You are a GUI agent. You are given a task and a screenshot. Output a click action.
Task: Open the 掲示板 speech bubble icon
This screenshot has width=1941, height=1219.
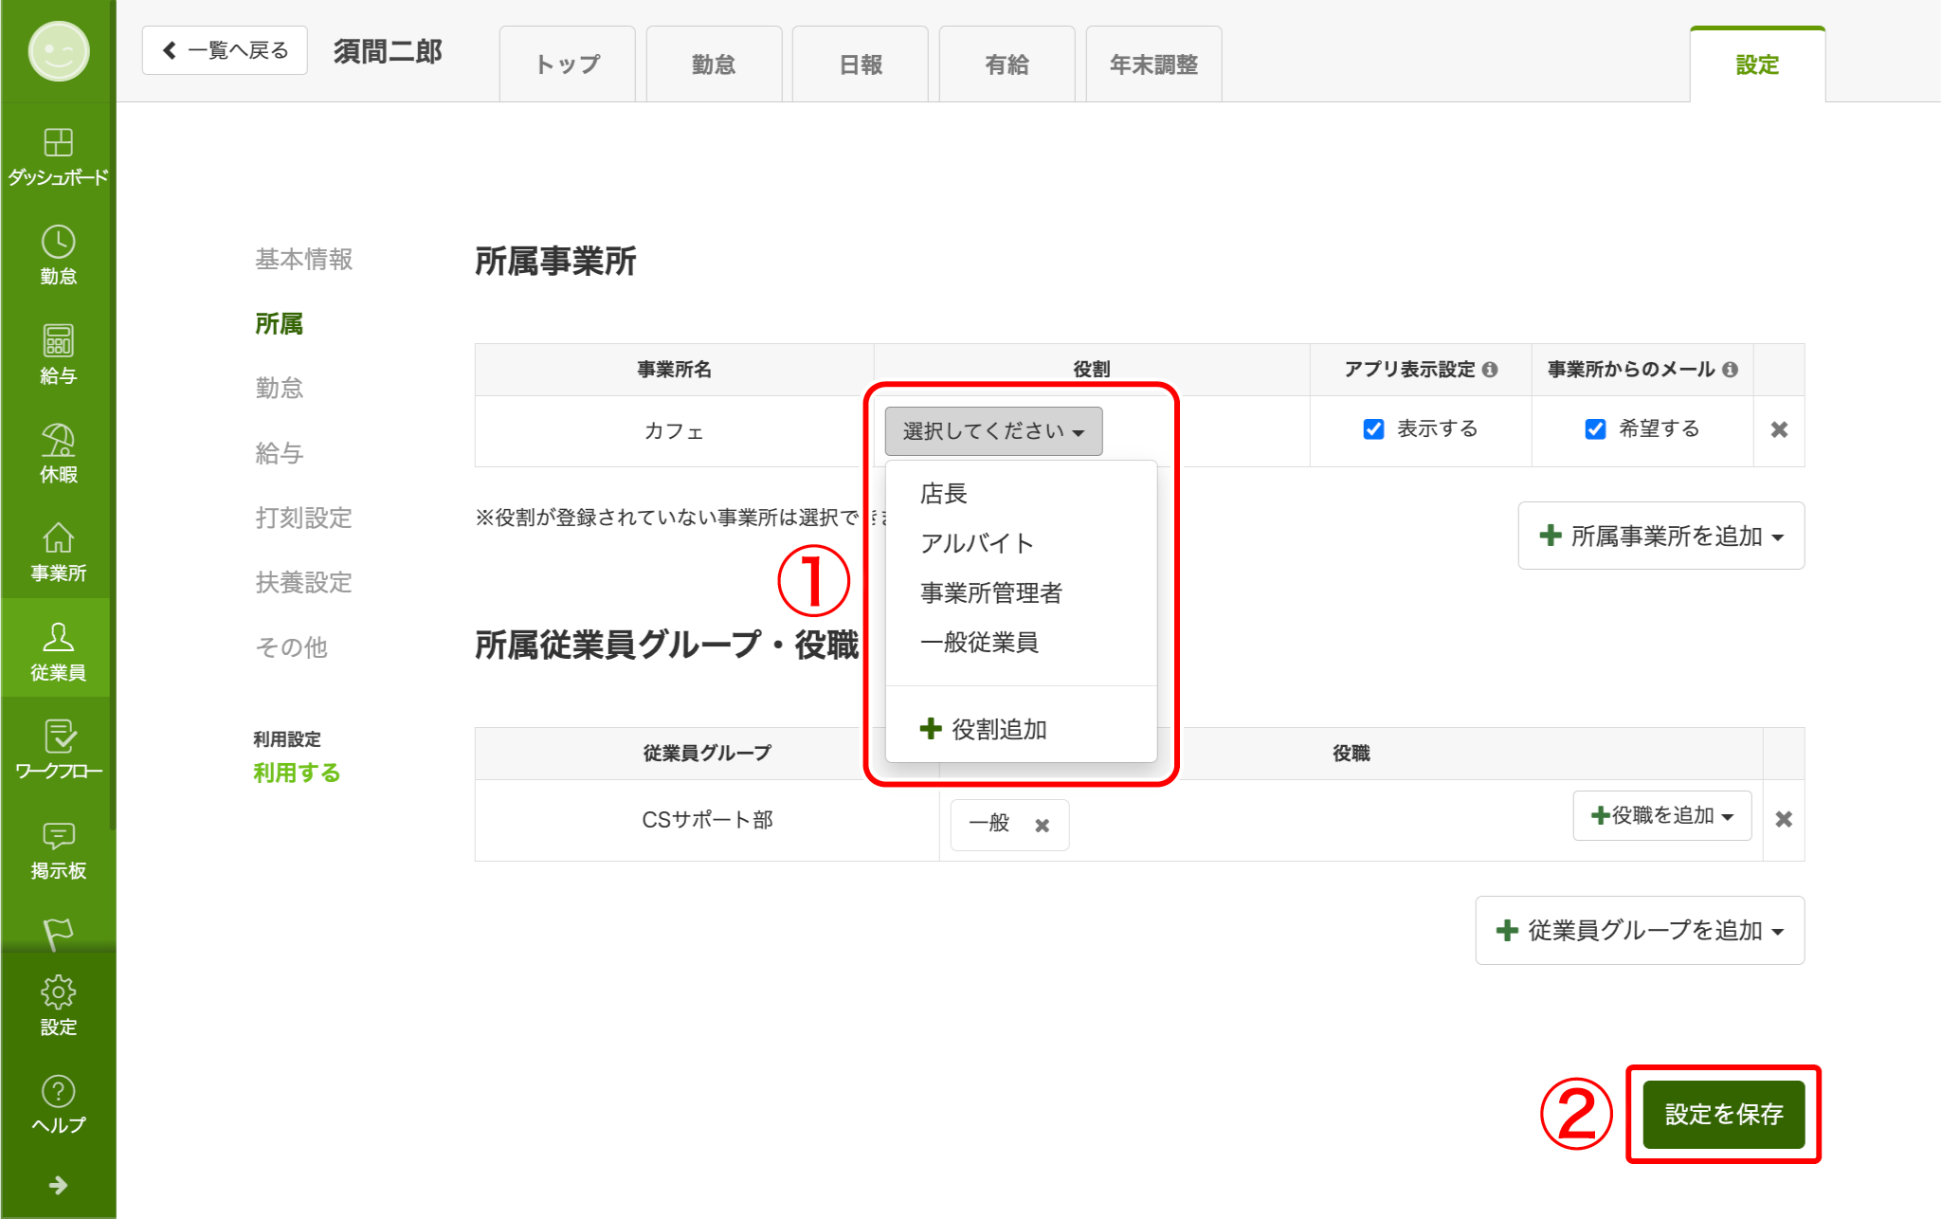click(x=58, y=849)
